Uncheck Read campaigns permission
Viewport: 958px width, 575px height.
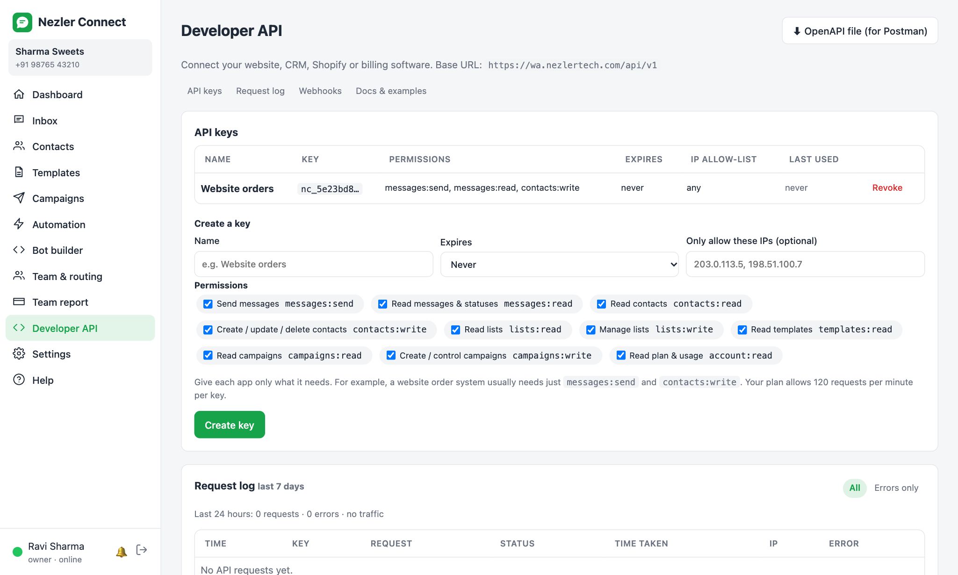coord(208,355)
